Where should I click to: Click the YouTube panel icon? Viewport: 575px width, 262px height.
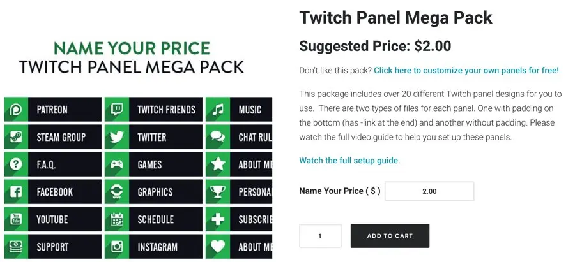tap(16, 219)
